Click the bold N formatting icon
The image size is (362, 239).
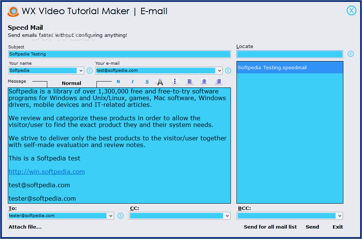pyautogui.click(x=118, y=82)
